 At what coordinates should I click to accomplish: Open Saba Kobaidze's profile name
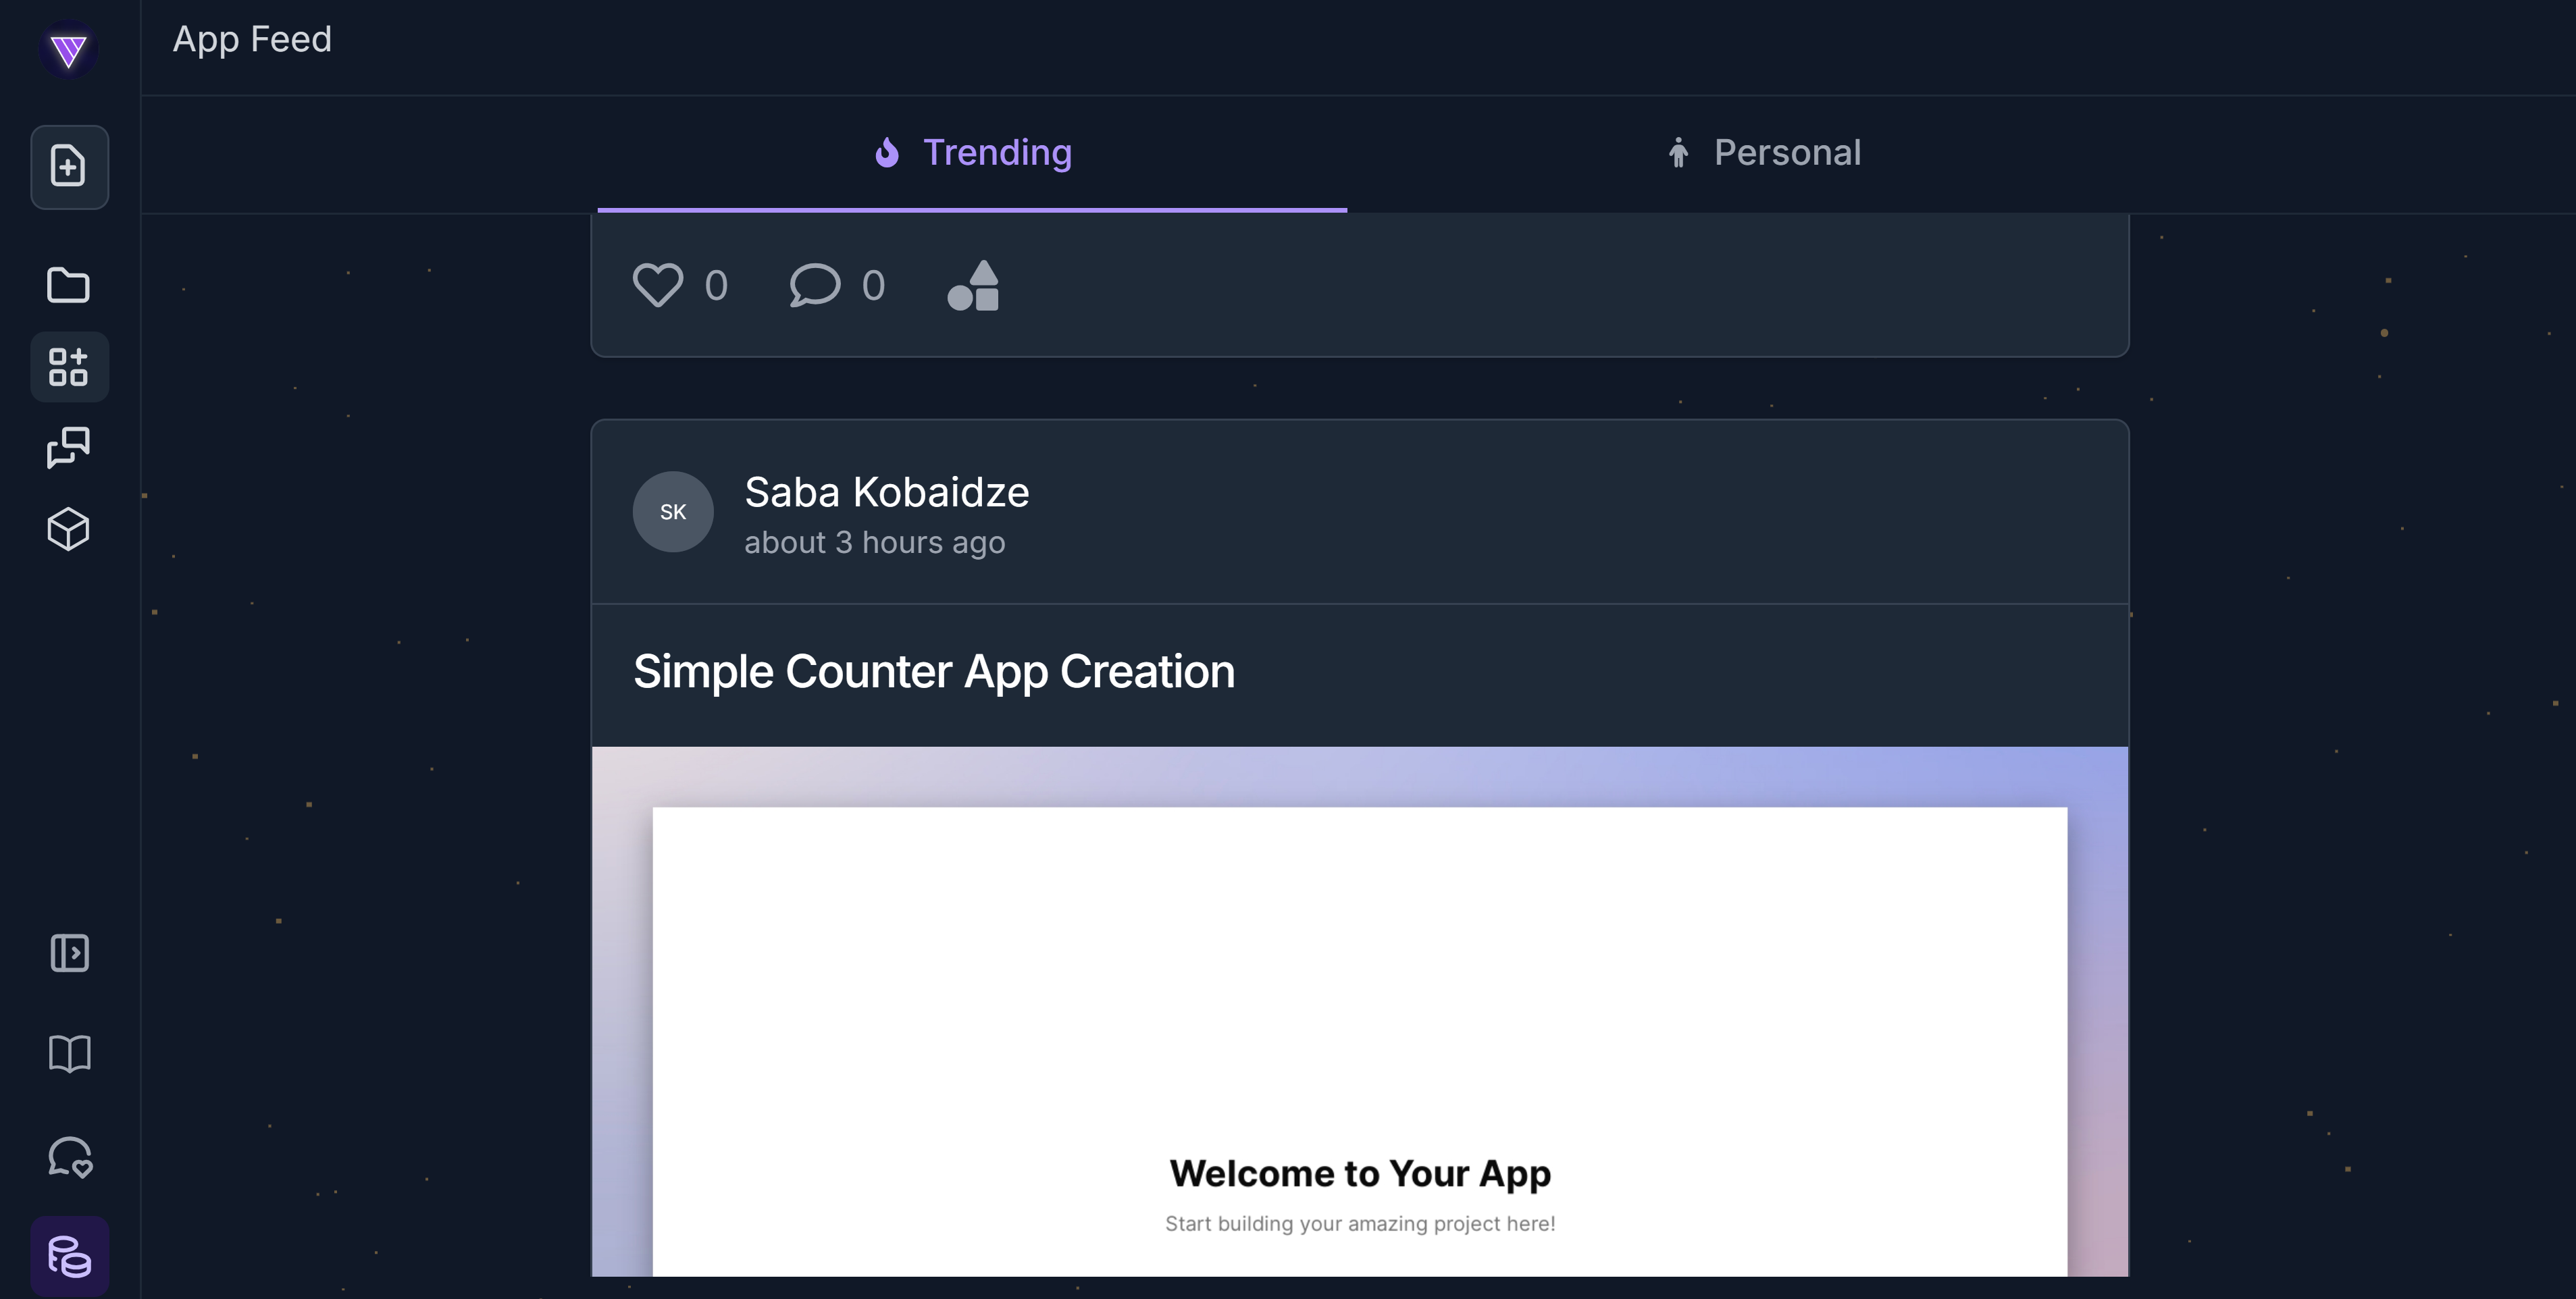(886, 493)
